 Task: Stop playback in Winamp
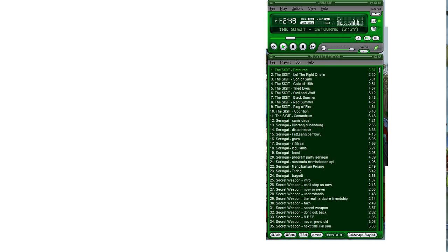303,47
